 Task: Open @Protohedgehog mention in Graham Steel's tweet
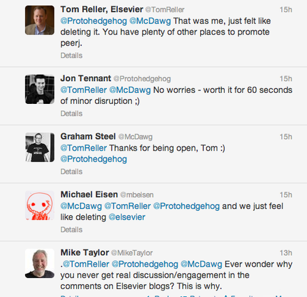coord(94,159)
